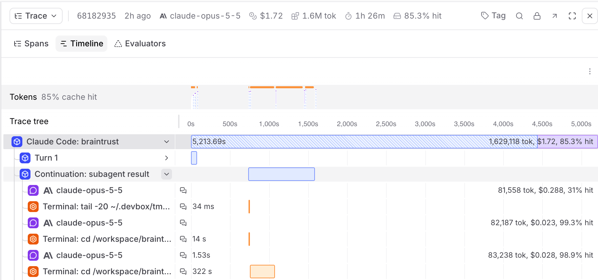Toggle fullscreen view icon

[572, 16]
